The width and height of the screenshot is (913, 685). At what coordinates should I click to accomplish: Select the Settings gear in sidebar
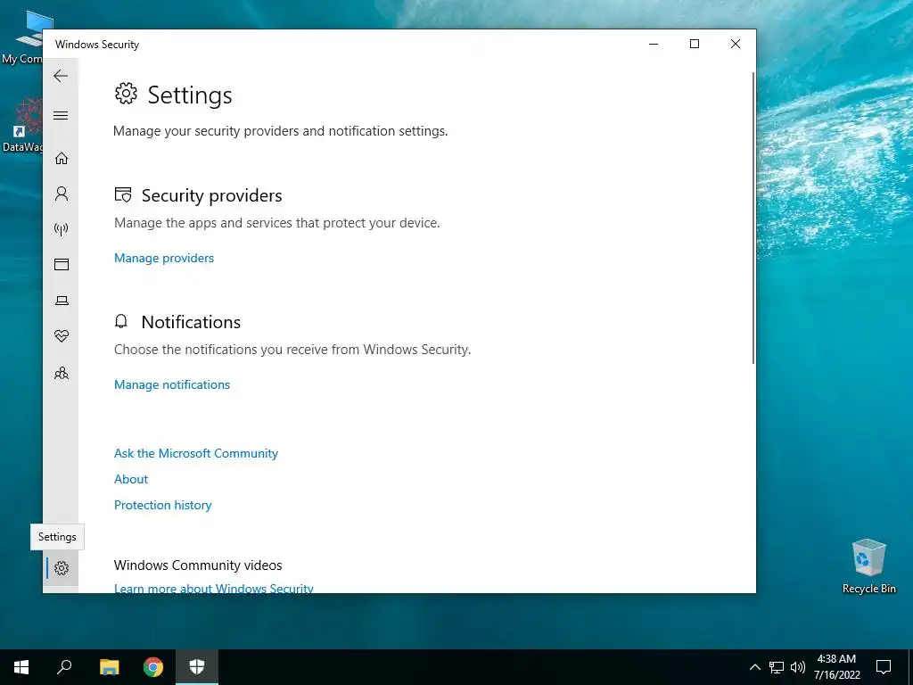tap(62, 568)
